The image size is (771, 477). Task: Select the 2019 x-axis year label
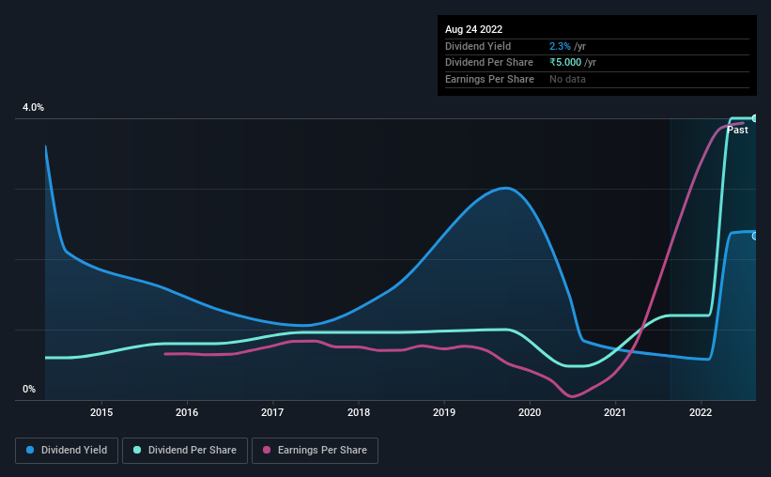tap(444, 412)
